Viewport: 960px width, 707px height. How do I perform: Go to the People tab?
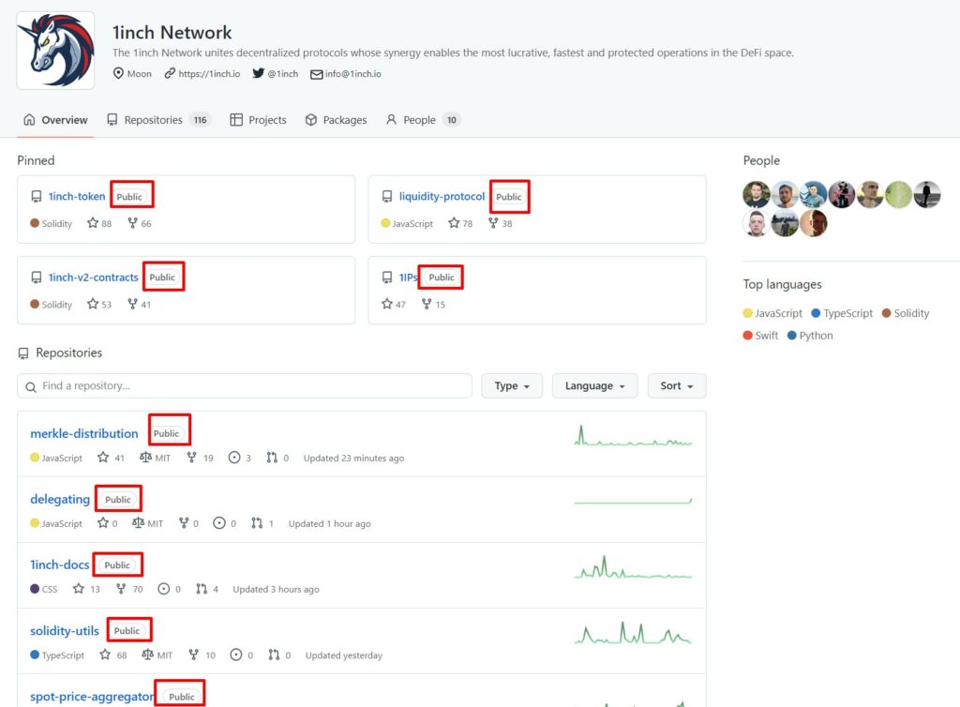[x=418, y=120]
